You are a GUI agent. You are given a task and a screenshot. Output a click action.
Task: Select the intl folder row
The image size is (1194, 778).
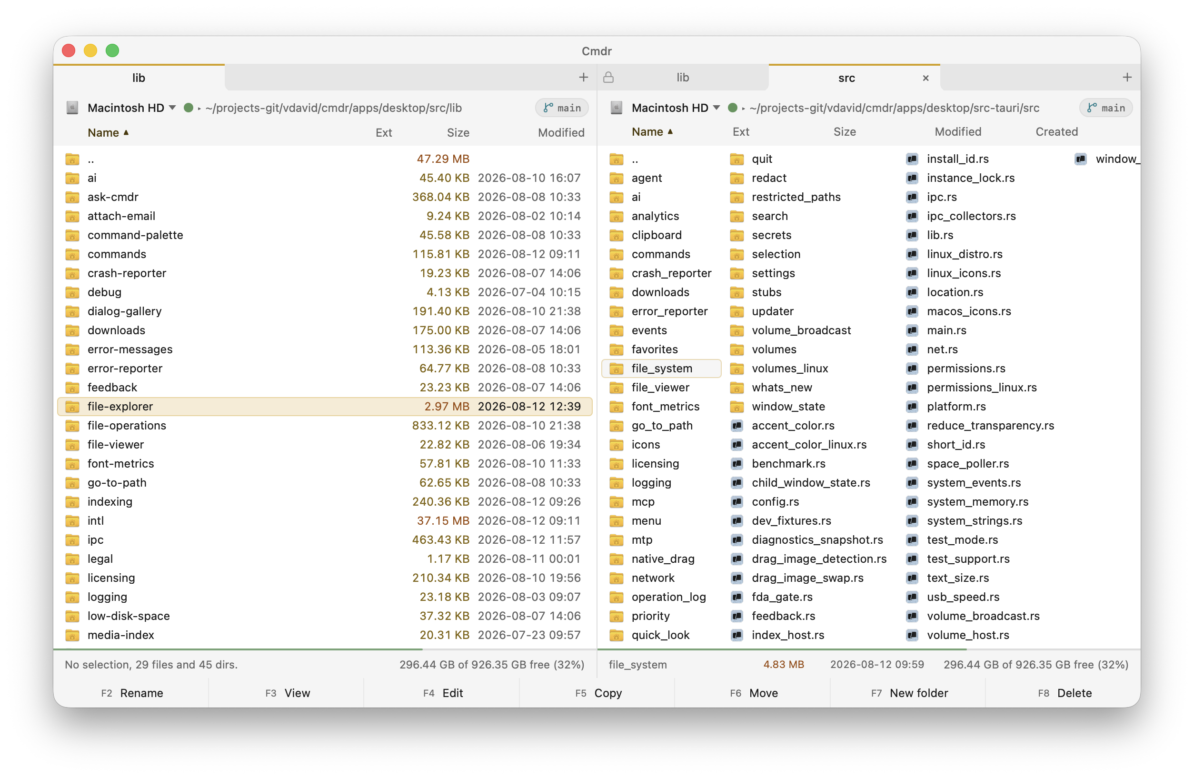point(325,521)
